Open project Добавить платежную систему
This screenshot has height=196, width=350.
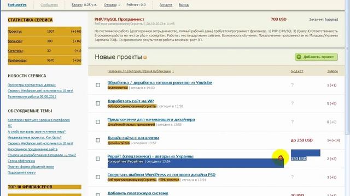pyautogui.click(x=138, y=193)
